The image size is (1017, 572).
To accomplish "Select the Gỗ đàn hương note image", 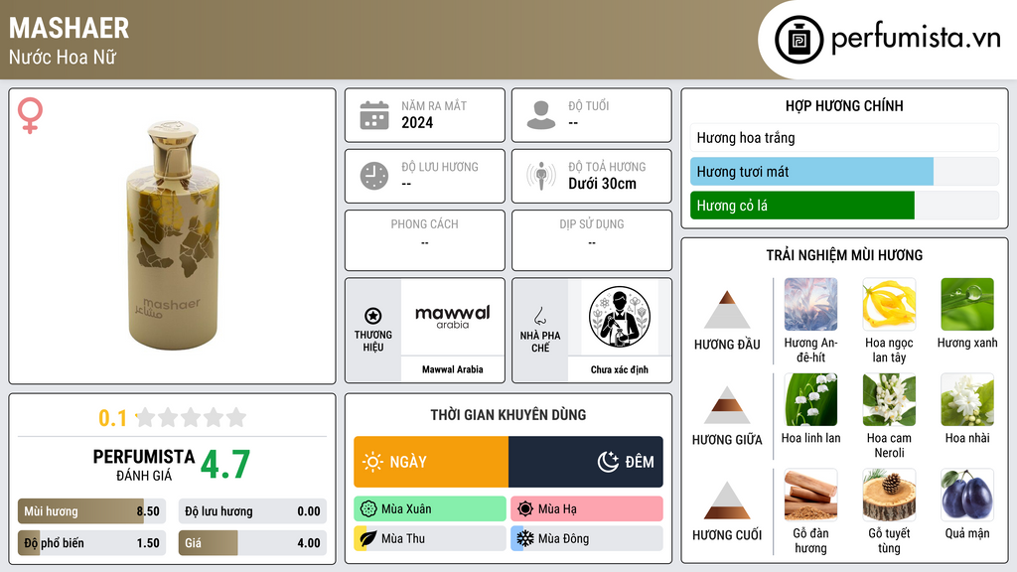I will 810,495.
